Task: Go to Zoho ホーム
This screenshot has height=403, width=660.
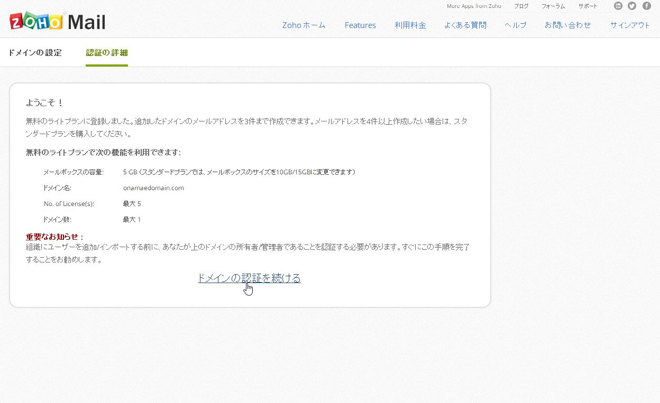Action: 304,25
